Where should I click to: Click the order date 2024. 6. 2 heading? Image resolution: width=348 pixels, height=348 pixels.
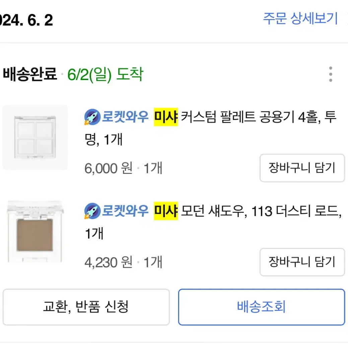[x=26, y=20]
